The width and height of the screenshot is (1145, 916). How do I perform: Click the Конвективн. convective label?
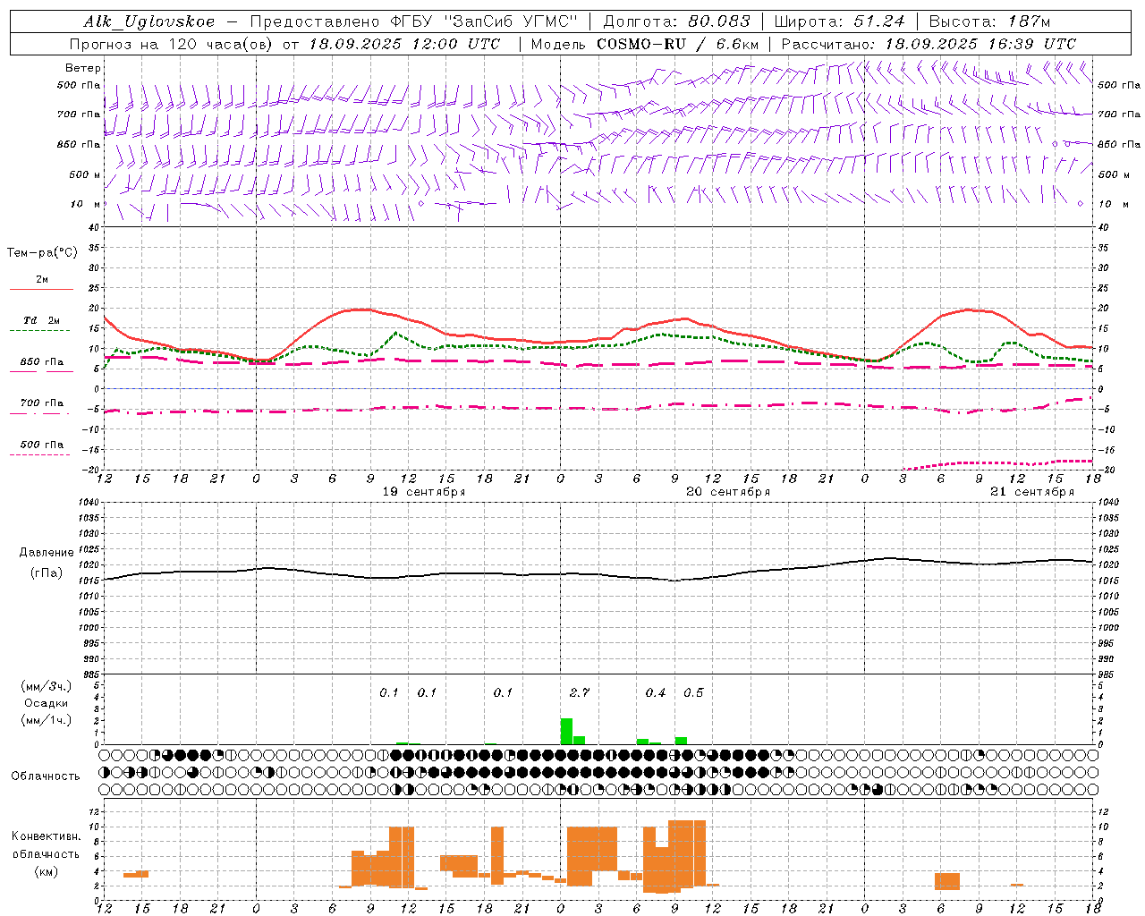coord(46,836)
